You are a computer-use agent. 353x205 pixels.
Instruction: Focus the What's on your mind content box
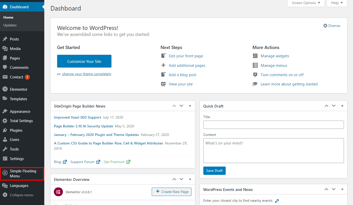click(x=273, y=150)
